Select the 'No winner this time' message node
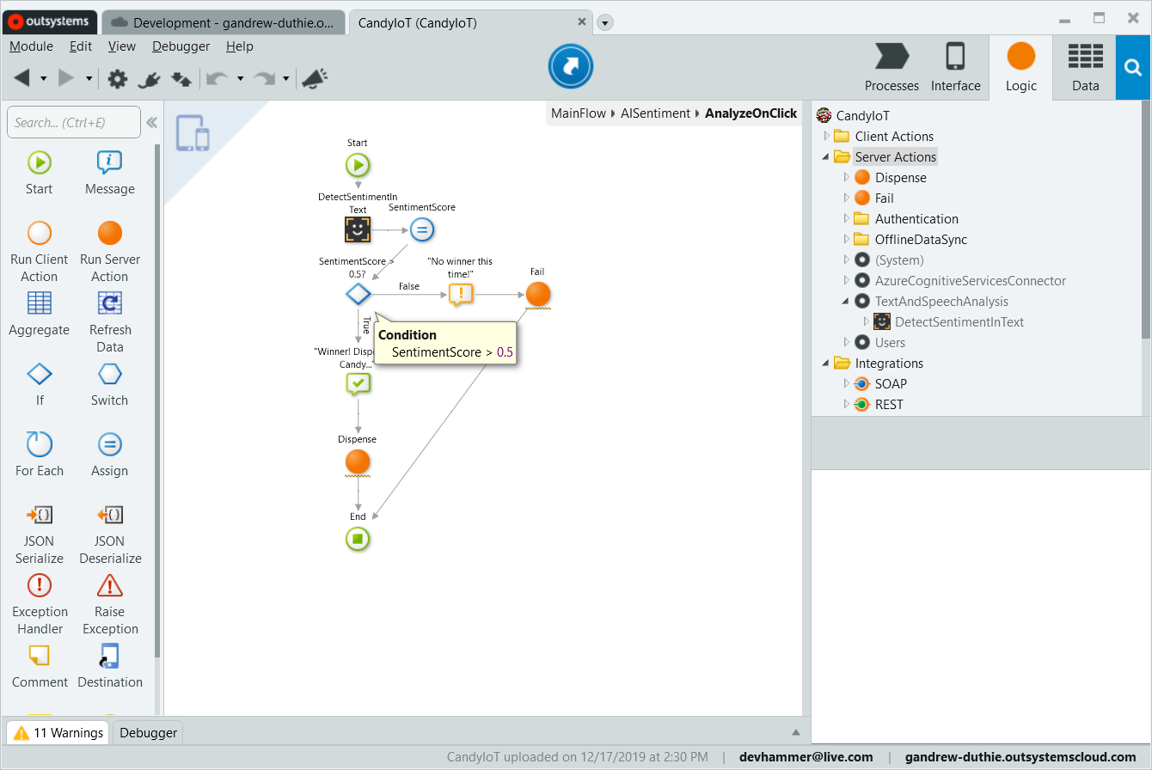Screen dimensions: 1152x770 (461, 295)
